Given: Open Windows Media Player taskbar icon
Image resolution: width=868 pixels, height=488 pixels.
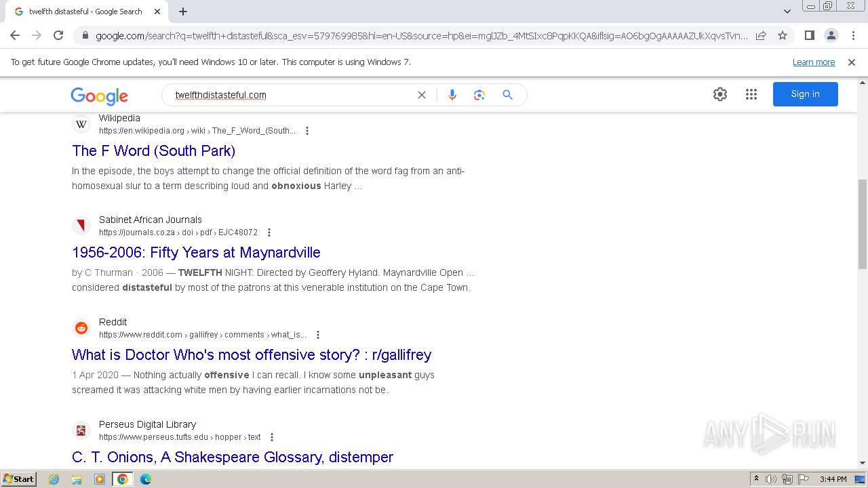Looking at the screenshot, I should point(100,479).
